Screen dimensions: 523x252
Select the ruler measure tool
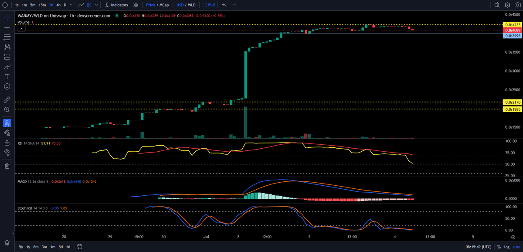point(7,99)
